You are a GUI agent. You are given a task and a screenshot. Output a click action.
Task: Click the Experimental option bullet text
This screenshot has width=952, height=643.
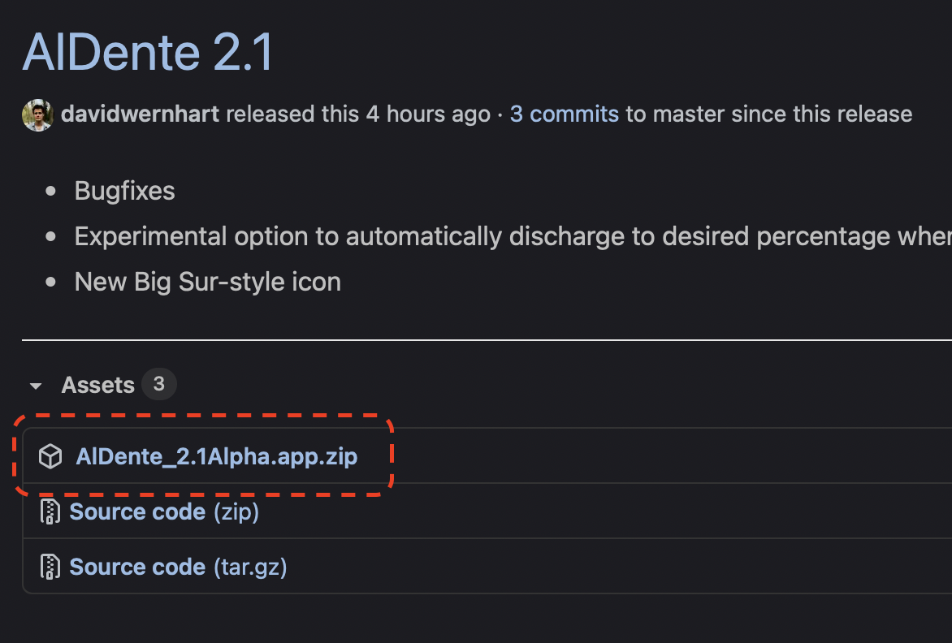(513, 236)
